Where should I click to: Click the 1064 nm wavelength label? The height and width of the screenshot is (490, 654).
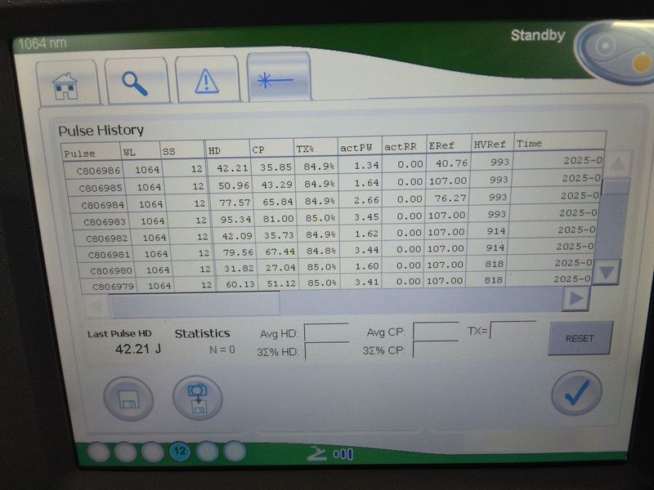(x=43, y=43)
